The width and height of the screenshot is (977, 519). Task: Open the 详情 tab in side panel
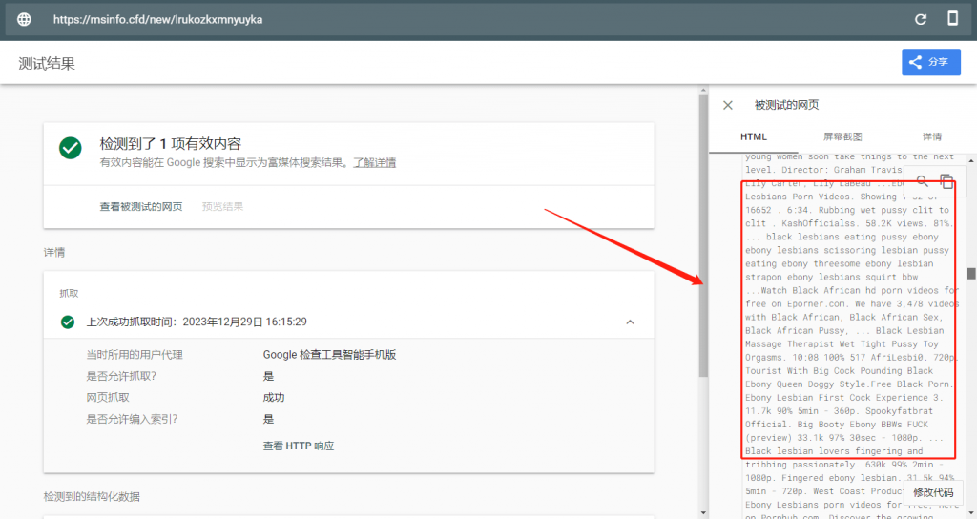click(x=931, y=136)
